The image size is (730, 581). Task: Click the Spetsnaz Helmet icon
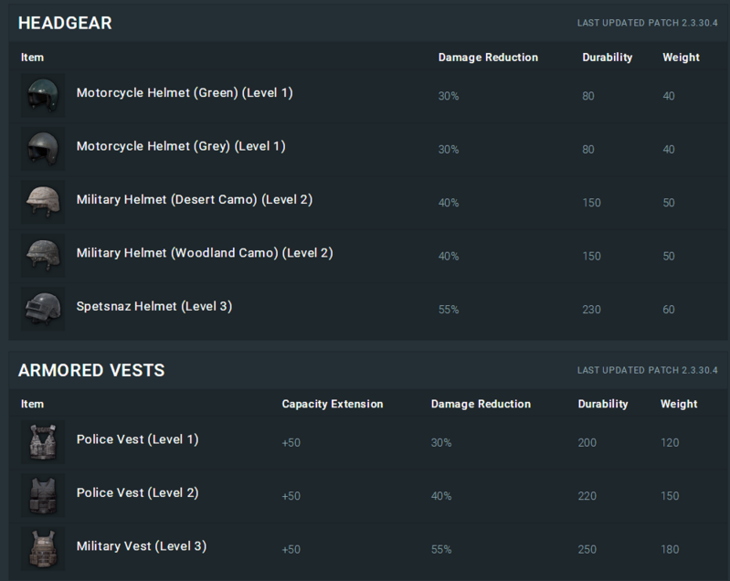click(42, 308)
